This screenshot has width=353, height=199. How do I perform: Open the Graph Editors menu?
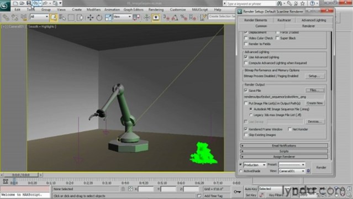click(x=134, y=10)
